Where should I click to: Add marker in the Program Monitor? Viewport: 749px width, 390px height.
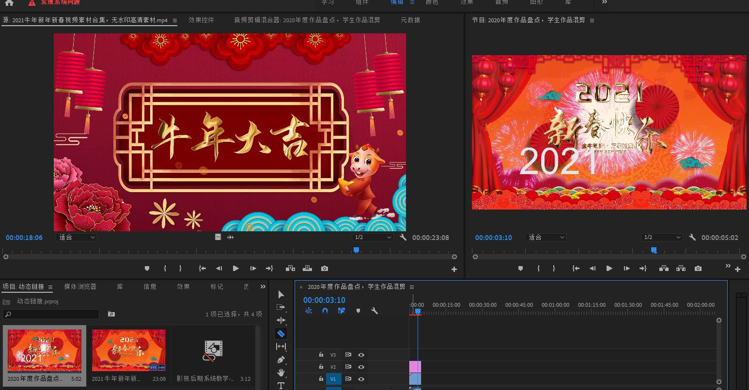point(521,269)
